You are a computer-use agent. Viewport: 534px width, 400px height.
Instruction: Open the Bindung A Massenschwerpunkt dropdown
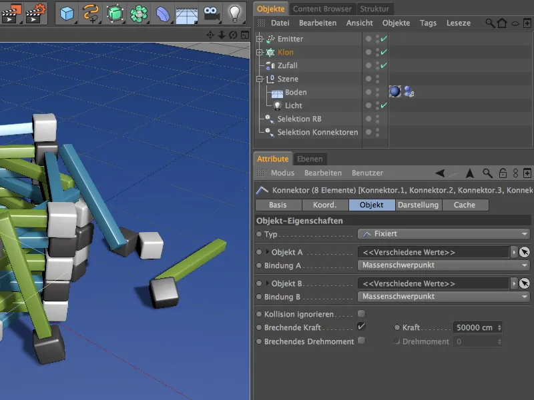tap(444, 265)
